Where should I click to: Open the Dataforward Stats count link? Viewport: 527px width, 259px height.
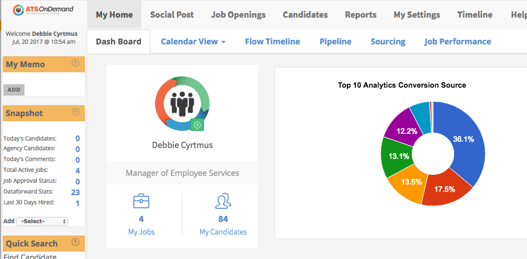coord(75,192)
